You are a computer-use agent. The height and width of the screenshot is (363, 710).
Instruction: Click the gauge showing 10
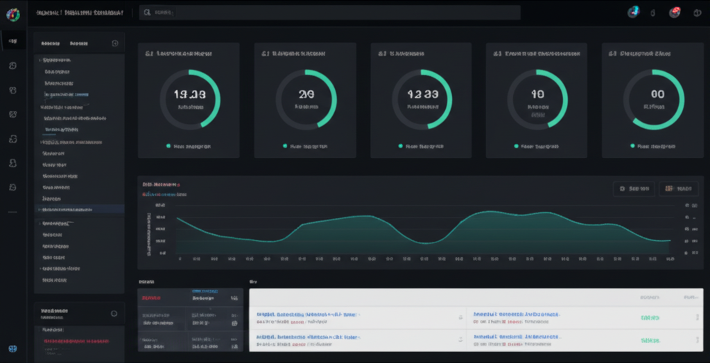pos(537,100)
